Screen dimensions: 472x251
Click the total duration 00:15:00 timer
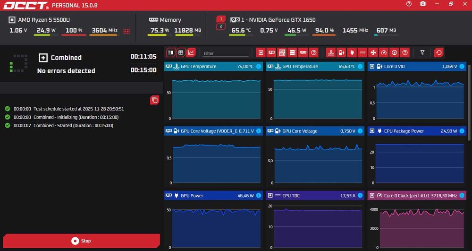(143, 70)
